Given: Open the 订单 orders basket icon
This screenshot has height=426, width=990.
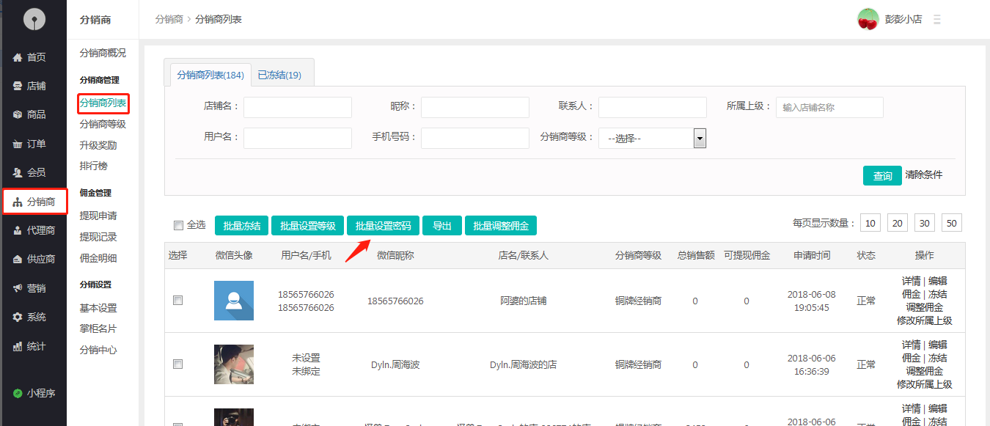Looking at the screenshot, I should (x=18, y=144).
